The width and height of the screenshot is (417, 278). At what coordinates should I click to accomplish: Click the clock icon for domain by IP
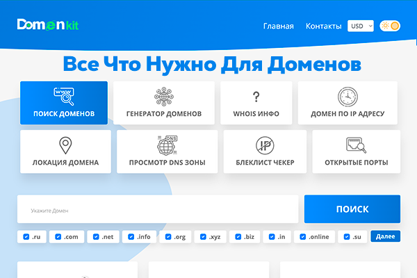(347, 97)
